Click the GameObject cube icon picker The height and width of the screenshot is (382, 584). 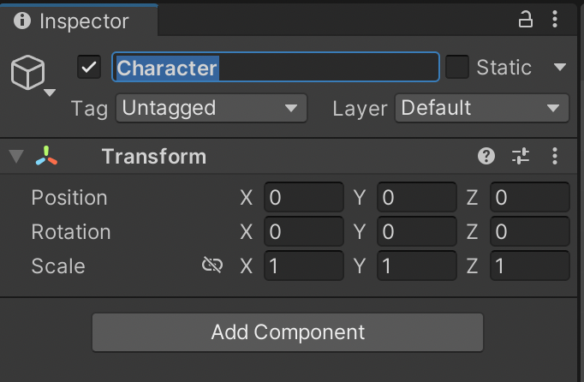[28, 75]
